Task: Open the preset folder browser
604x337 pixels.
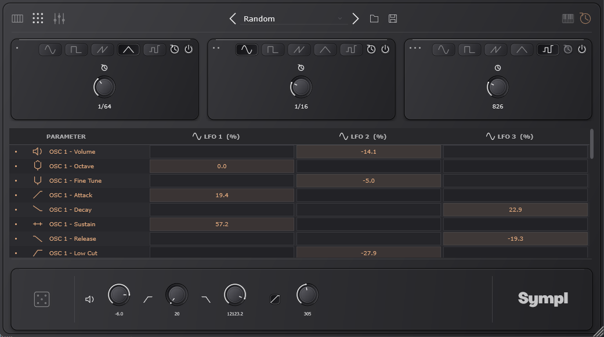Action: pos(374,19)
